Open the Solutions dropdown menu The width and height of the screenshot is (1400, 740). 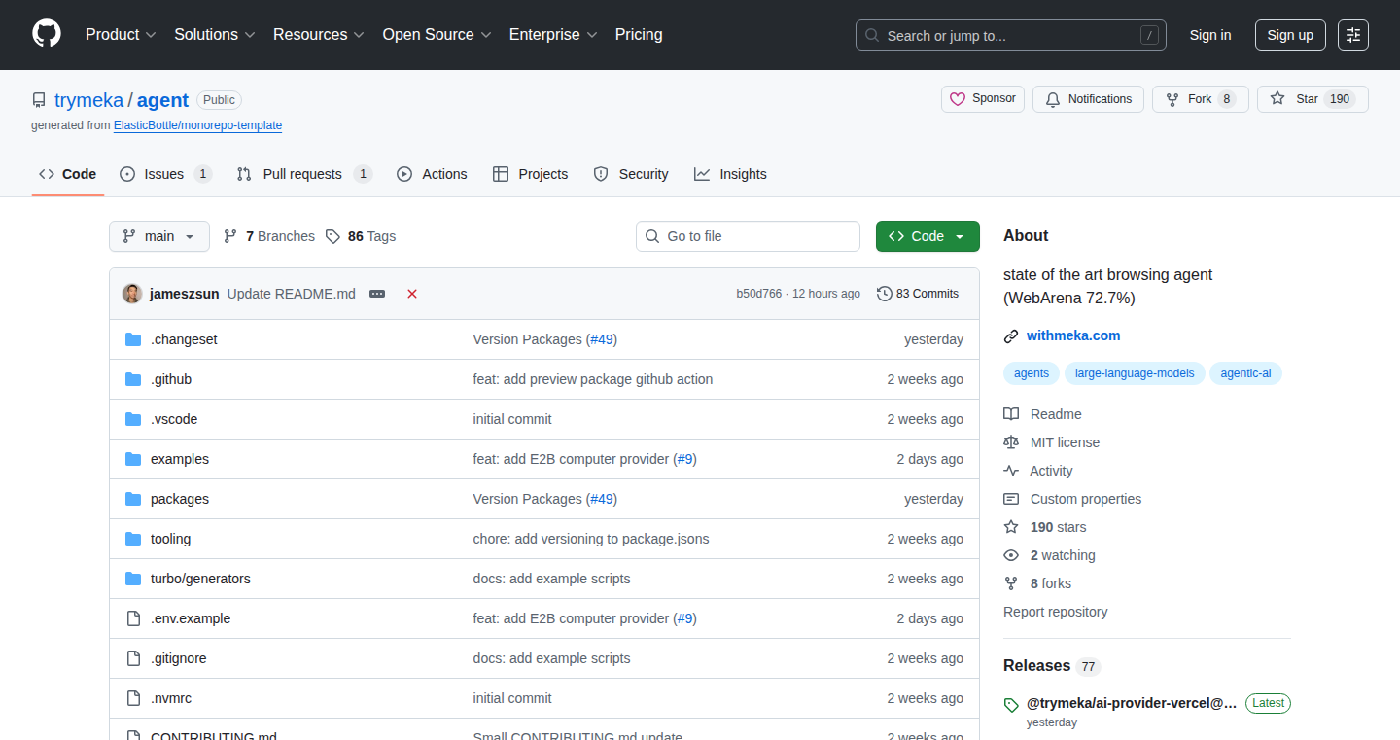coord(215,34)
